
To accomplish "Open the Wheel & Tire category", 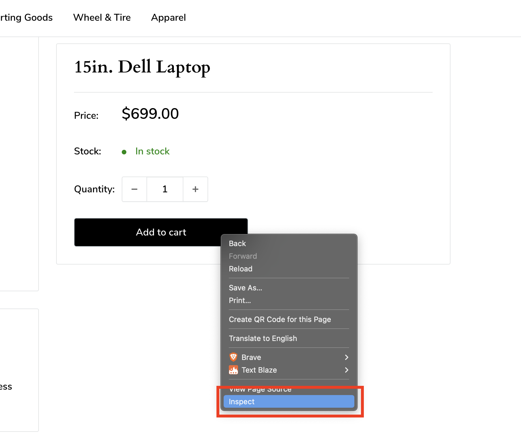I will 102,18.
